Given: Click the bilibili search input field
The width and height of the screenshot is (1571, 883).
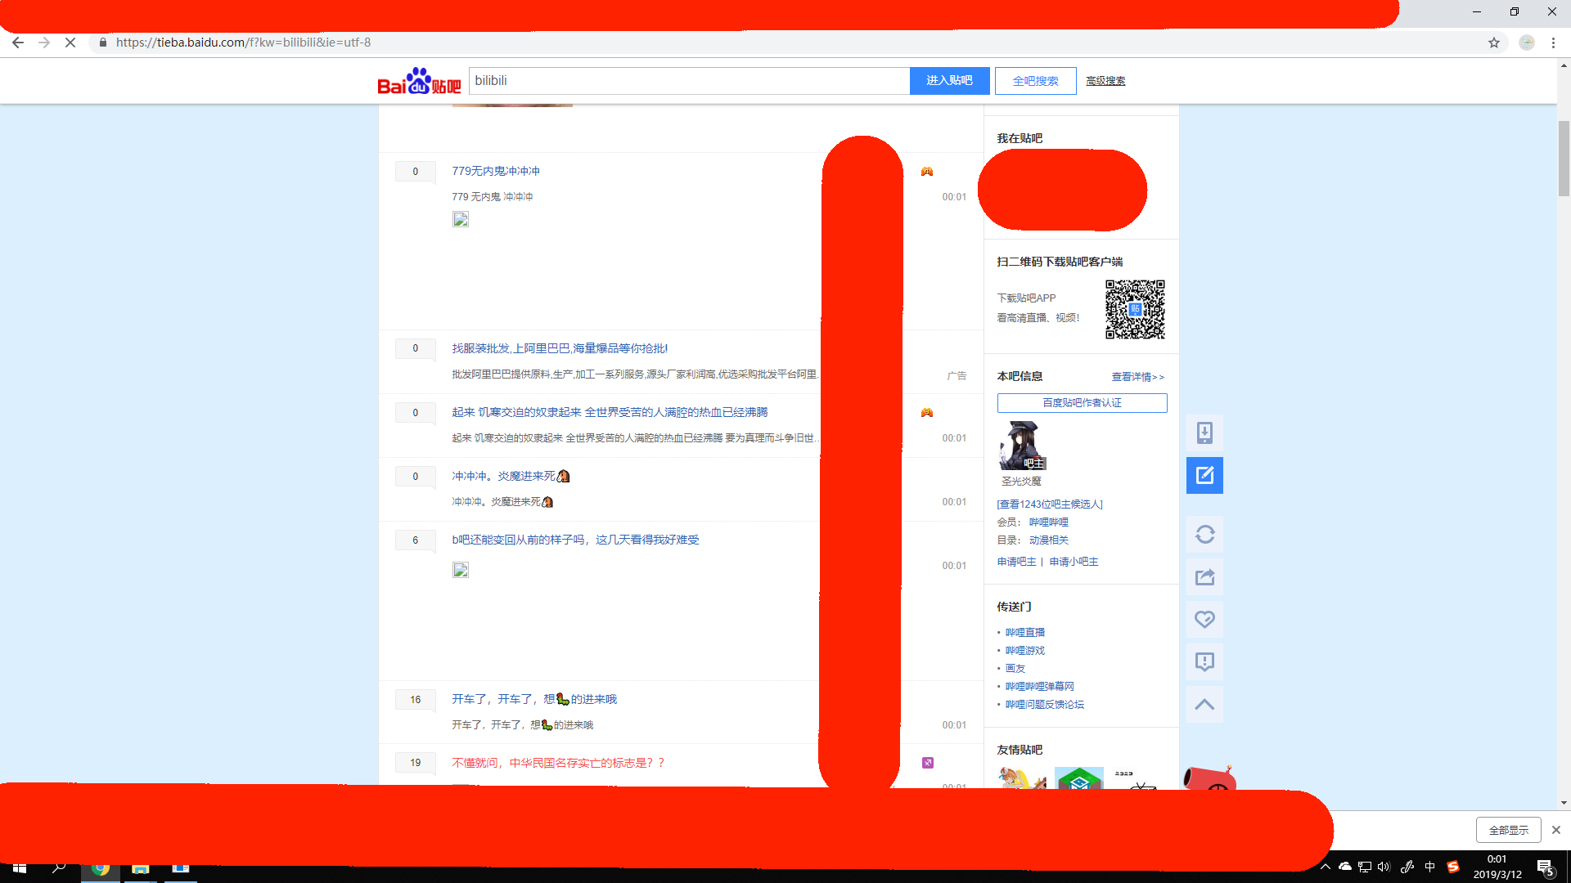Looking at the screenshot, I should [x=687, y=80].
